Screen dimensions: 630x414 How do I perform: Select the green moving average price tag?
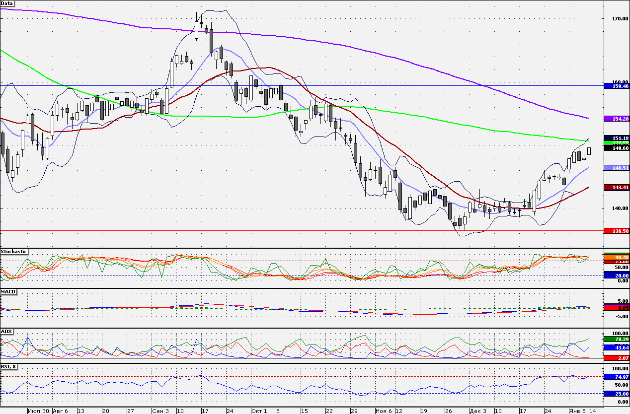[616, 141]
